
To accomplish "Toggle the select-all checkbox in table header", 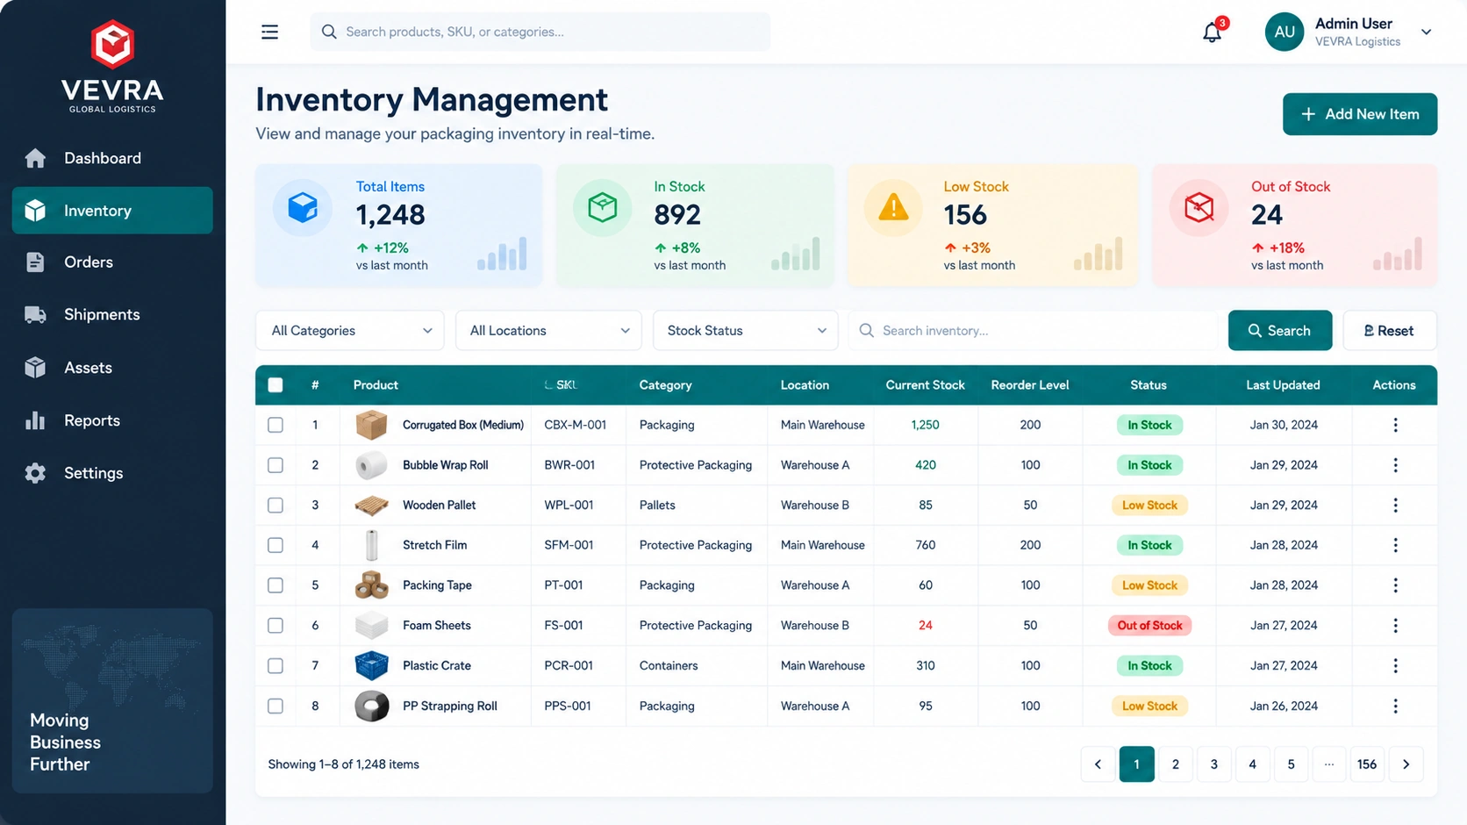I will pyautogui.click(x=276, y=384).
